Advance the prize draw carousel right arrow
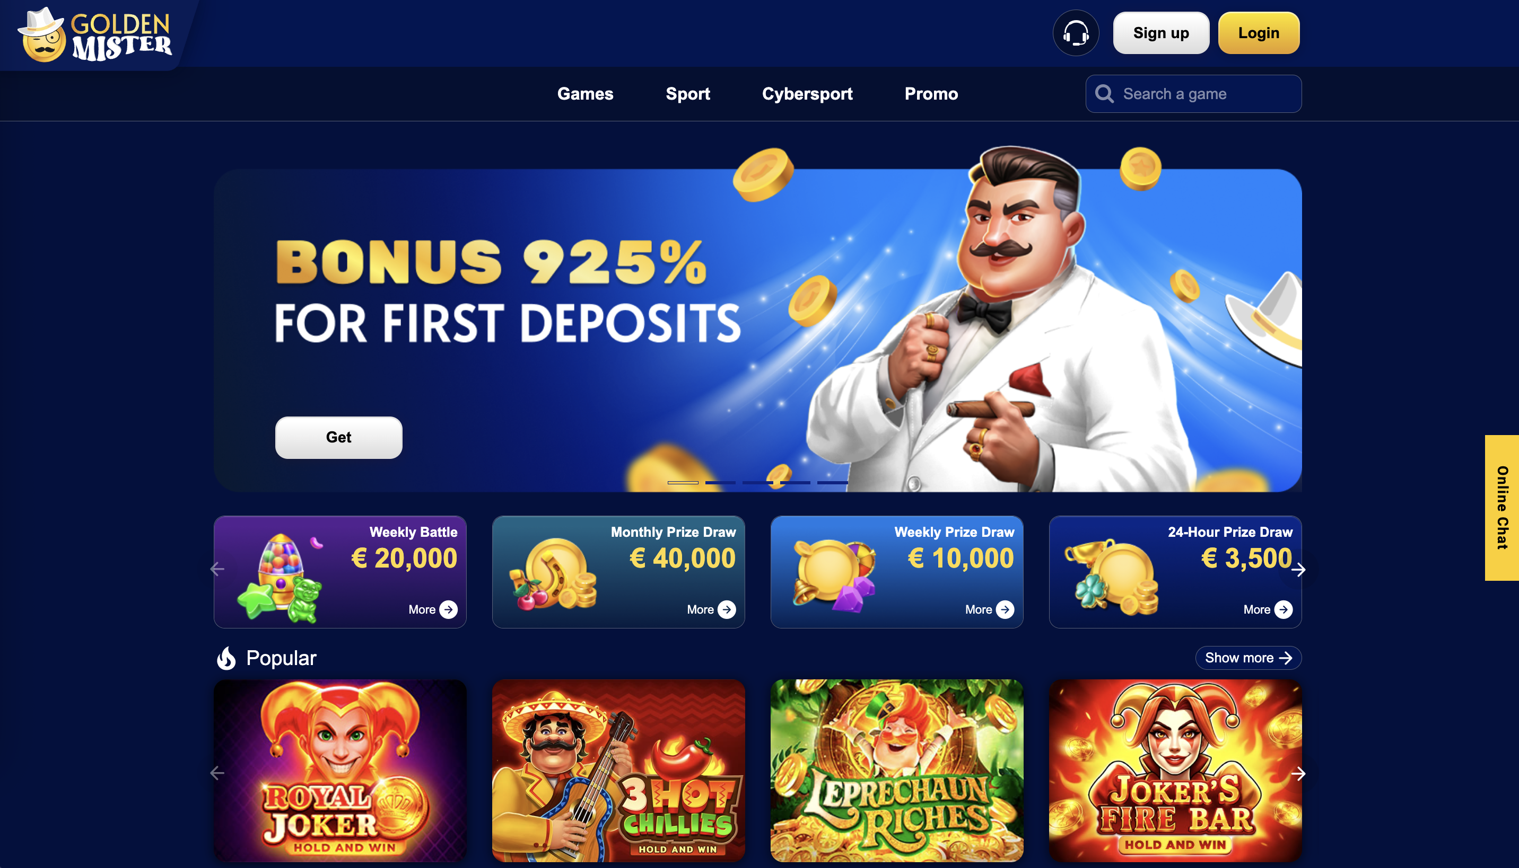The image size is (1519, 868). click(x=1299, y=570)
